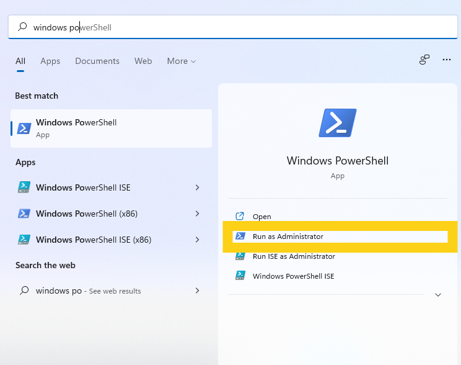461x365 pixels.
Task: Open the feedback people icon
Action: point(424,60)
